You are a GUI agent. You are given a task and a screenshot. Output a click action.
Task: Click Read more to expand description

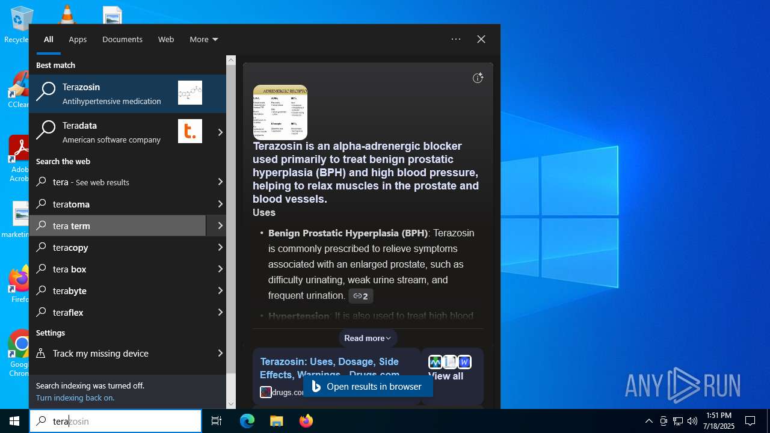click(368, 338)
